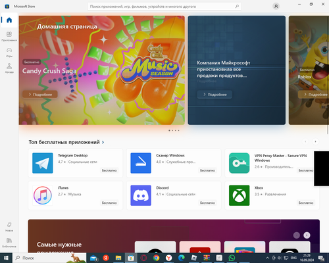Click the Telegram Desktop app name
The width and height of the screenshot is (329, 263).
click(72, 155)
